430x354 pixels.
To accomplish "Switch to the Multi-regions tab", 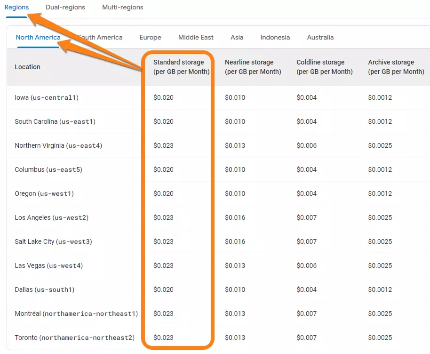I will point(122,7).
